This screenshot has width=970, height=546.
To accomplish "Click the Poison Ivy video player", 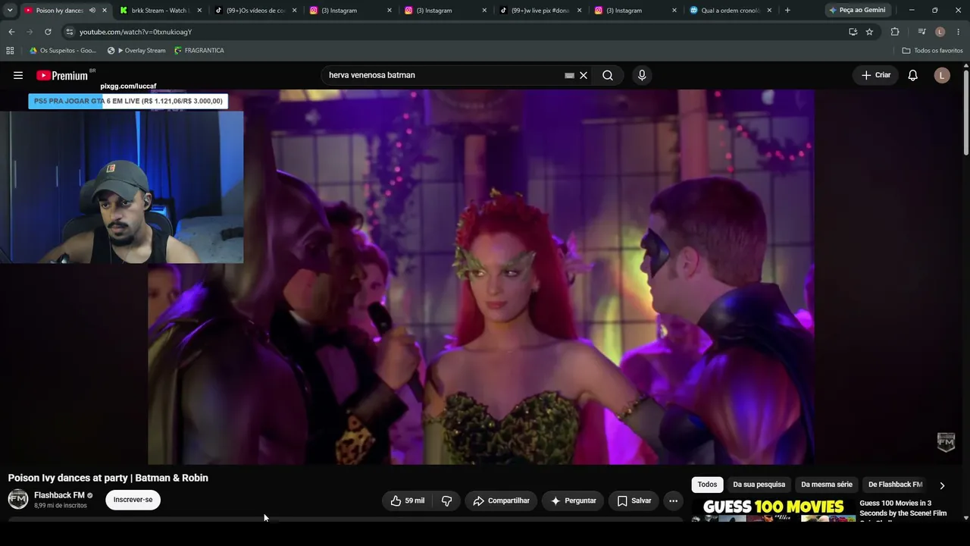I will click(x=481, y=277).
